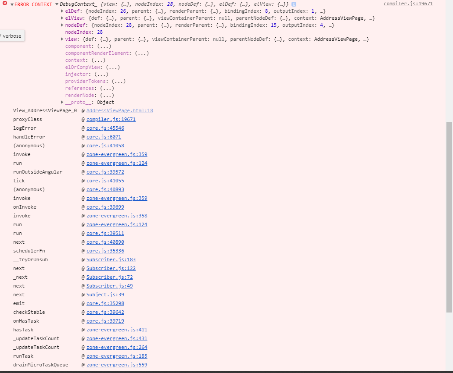
Task: Open compiler.js:19671 source link at top right
Action: 408,4
